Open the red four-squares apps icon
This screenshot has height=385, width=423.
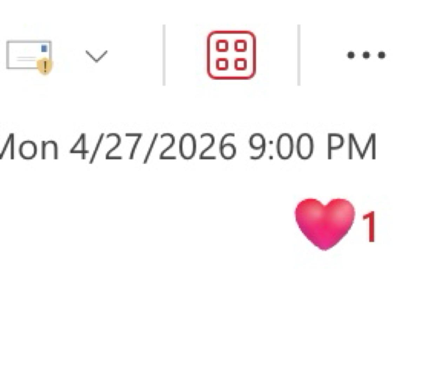point(231,55)
